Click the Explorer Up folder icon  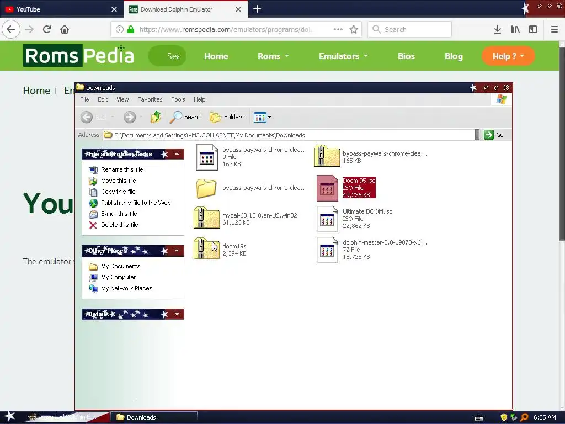(x=156, y=117)
